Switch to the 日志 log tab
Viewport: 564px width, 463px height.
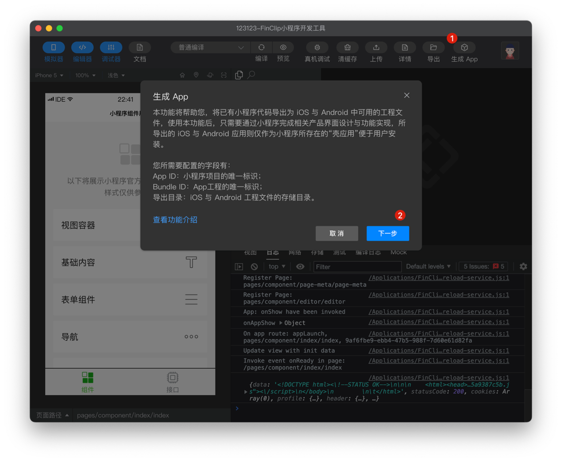(x=273, y=252)
